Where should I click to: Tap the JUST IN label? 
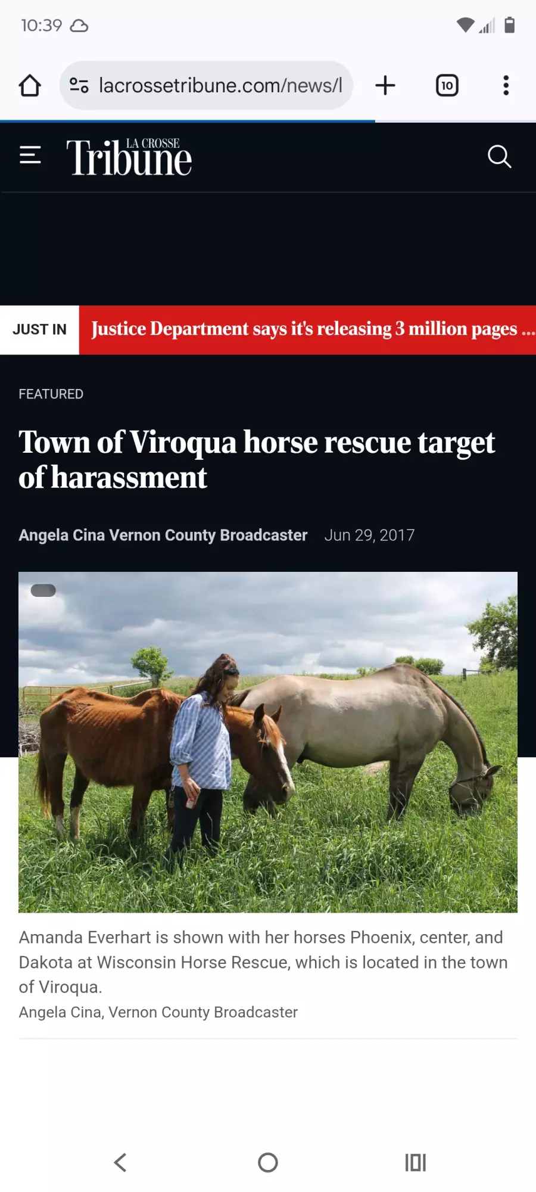[39, 329]
